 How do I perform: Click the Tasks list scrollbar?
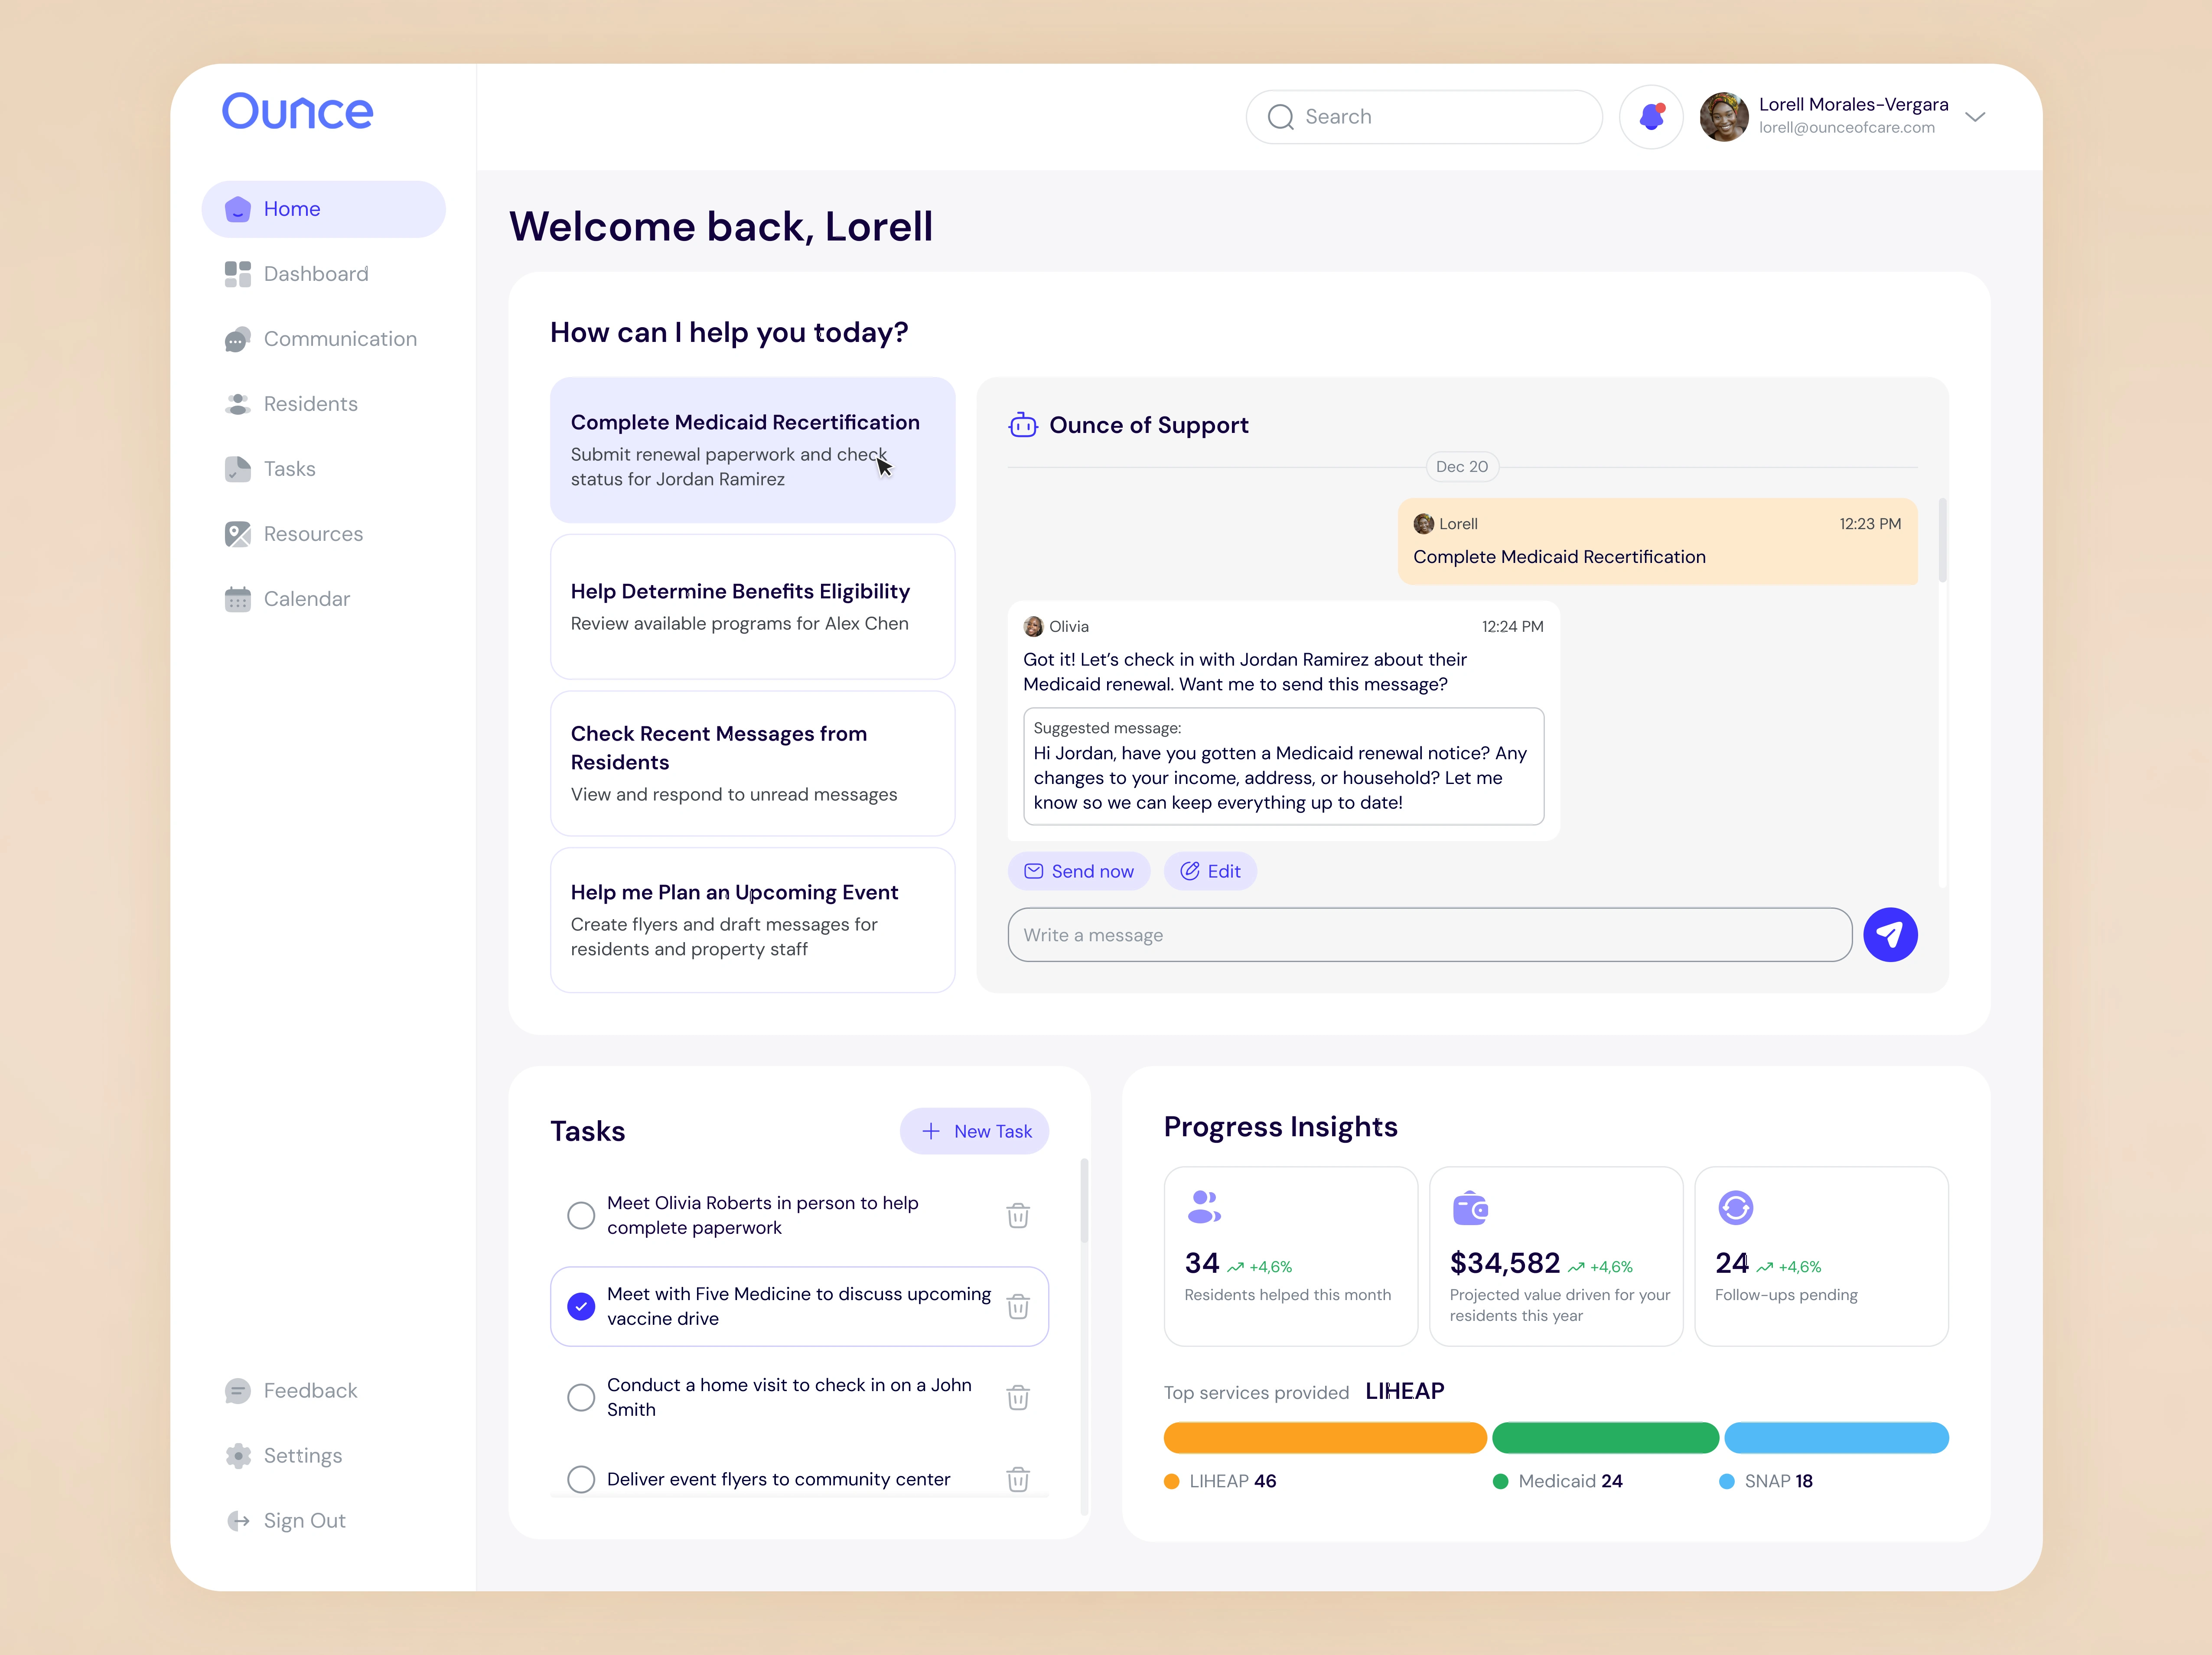pos(1084,1201)
